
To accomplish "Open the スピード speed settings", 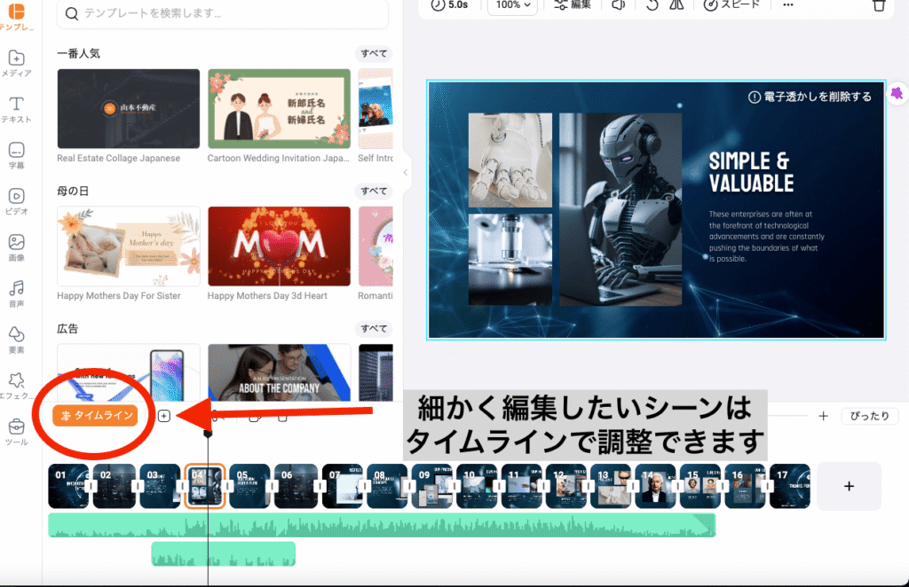I will tap(731, 4).
